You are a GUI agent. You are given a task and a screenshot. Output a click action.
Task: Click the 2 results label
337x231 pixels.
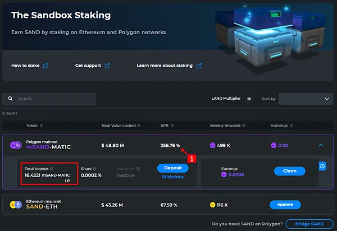(x=10, y=113)
